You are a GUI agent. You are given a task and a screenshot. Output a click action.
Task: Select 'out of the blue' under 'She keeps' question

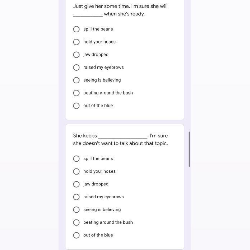coord(77,235)
